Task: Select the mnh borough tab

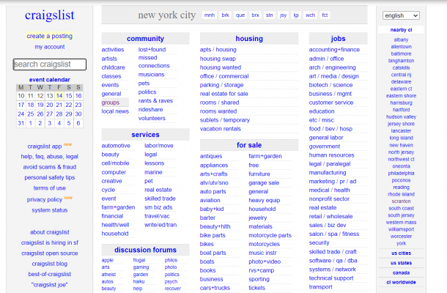Action: click(210, 15)
